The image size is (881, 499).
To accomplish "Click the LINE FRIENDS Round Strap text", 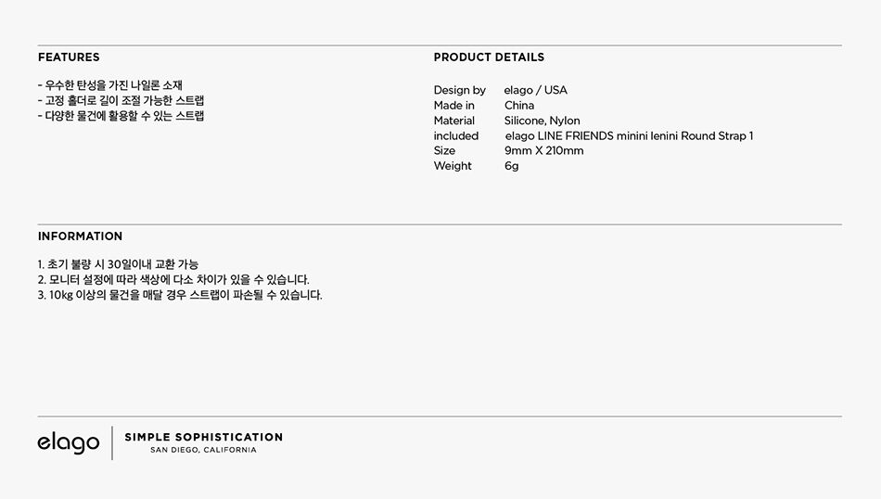I will pyautogui.click(x=630, y=136).
